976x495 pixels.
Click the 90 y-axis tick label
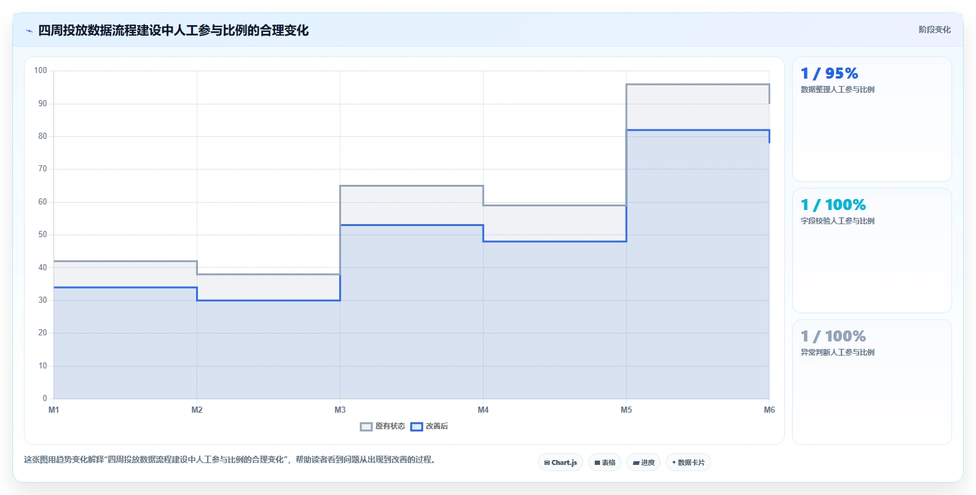pos(42,104)
